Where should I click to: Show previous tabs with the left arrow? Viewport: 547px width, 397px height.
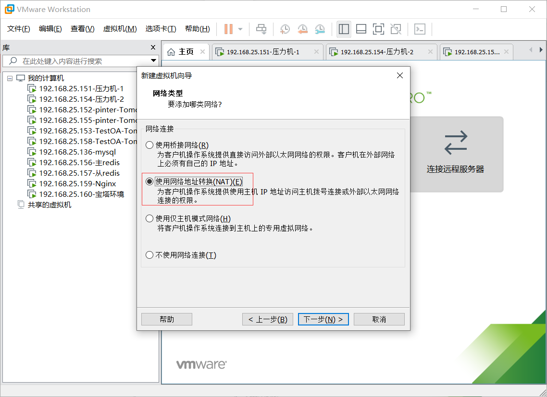(531, 50)
